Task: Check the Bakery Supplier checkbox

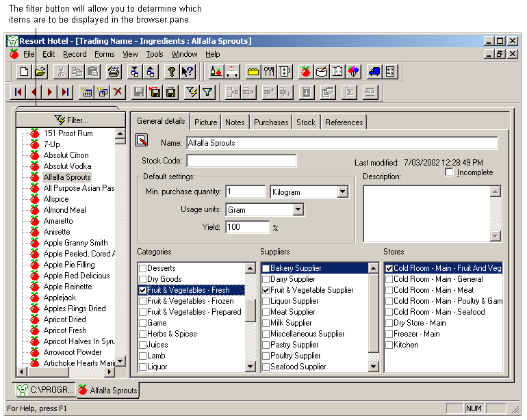Action: click(266, 268)
